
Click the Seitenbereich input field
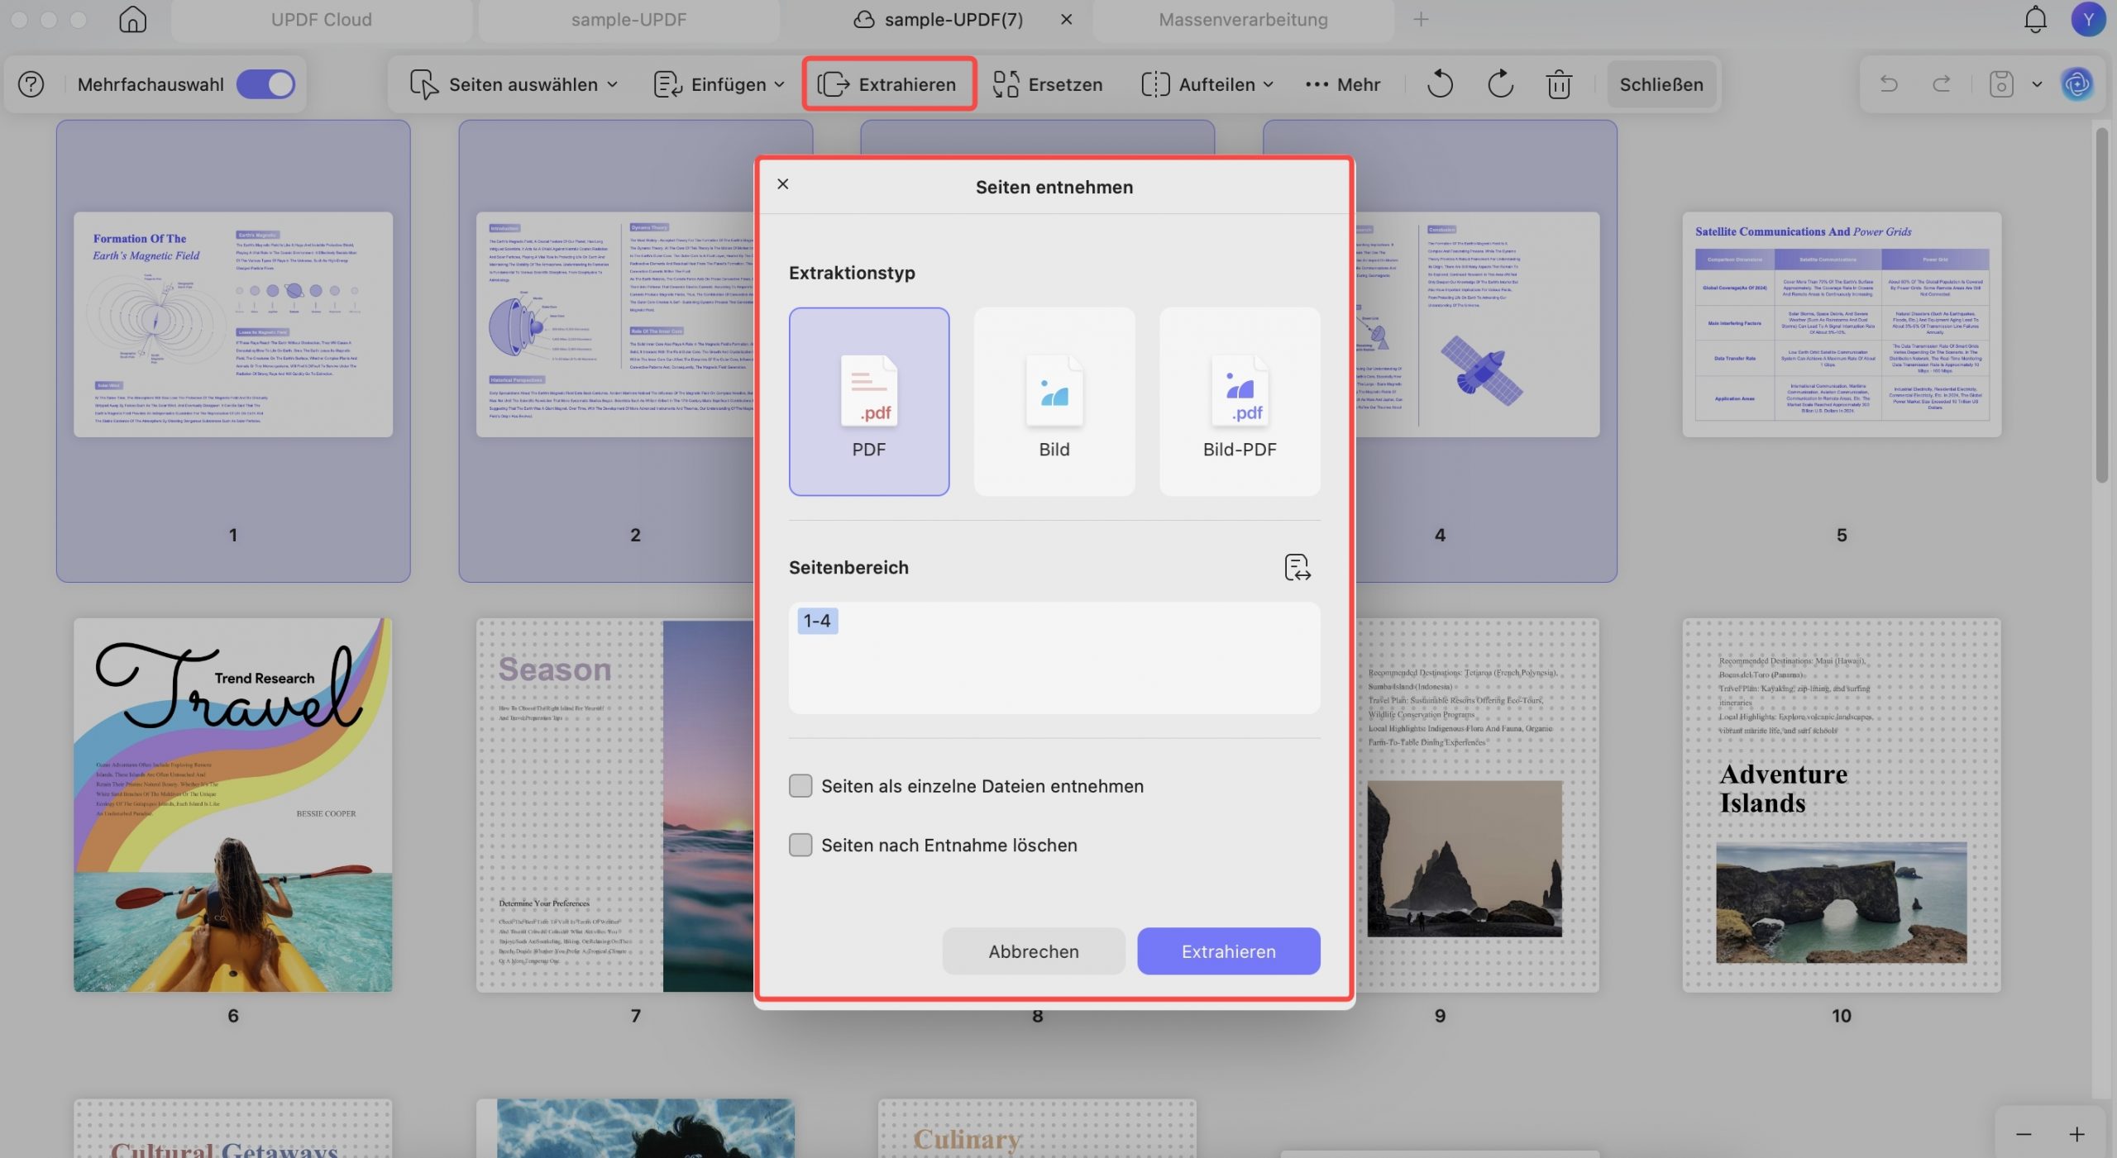point(1054,658)
